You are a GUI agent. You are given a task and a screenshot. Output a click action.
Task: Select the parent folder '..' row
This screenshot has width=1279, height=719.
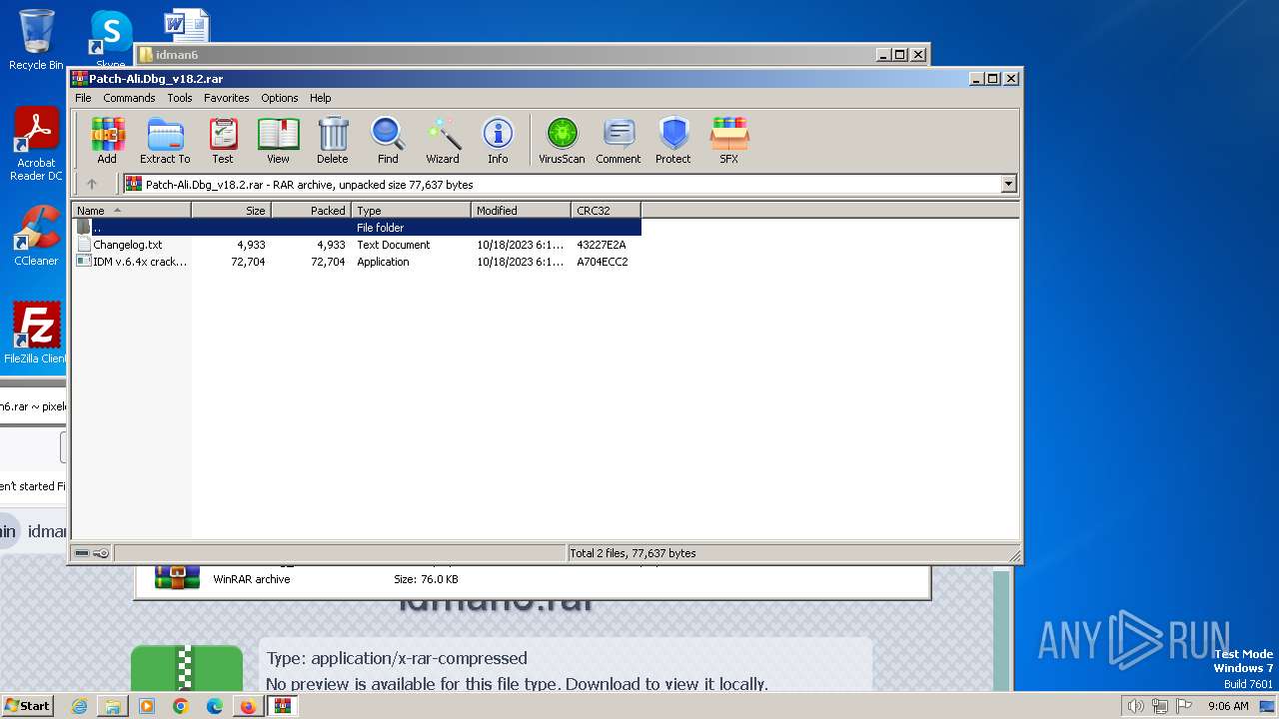click(357, 228)
